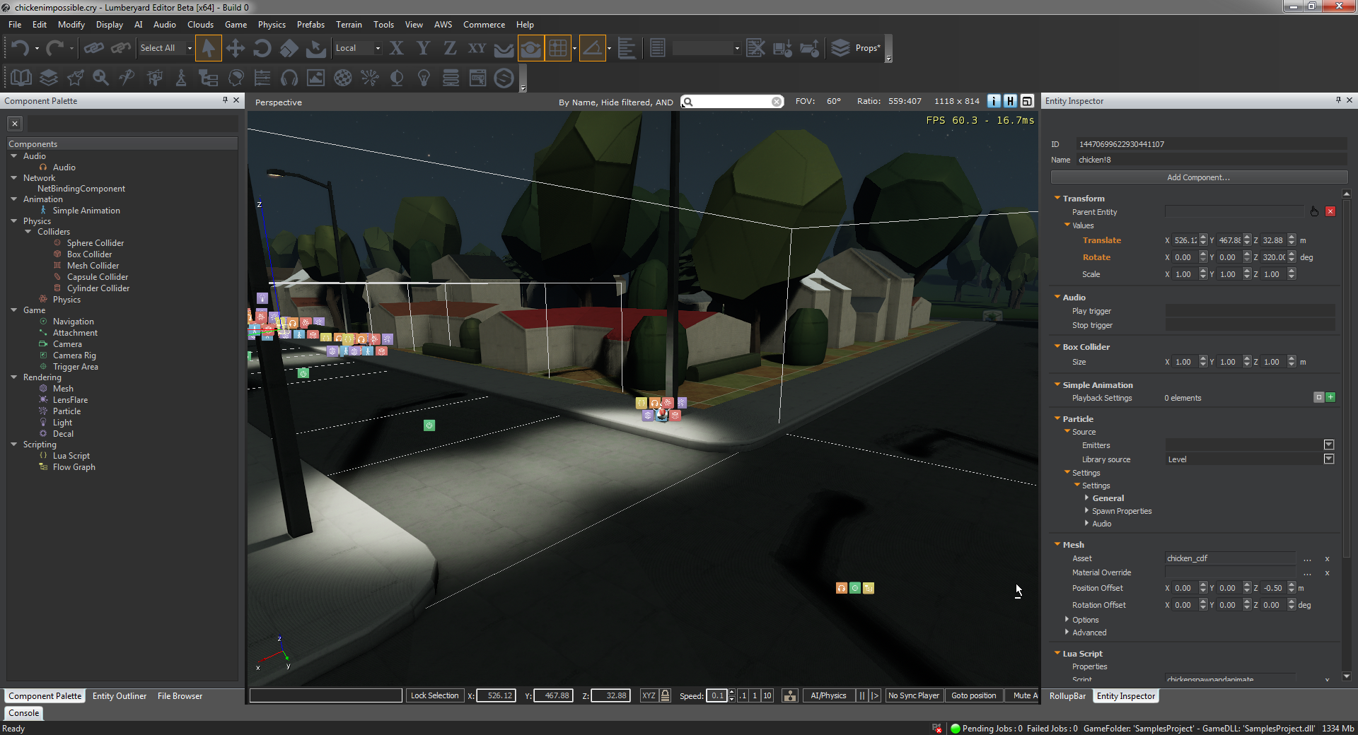The width and height of the screenshot is (1358, 735).
Task: Click the Lock Selection button
Action: (x=434, y=695)
